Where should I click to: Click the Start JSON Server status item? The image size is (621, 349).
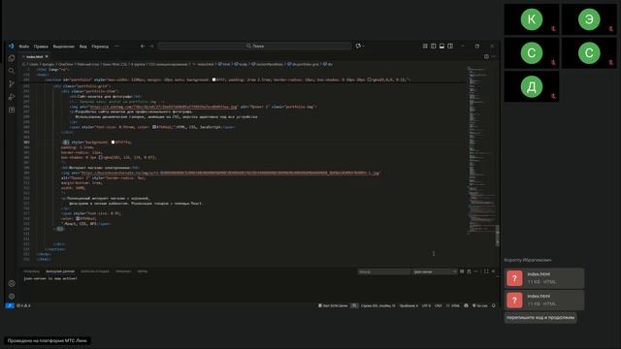tap(333, 305)
